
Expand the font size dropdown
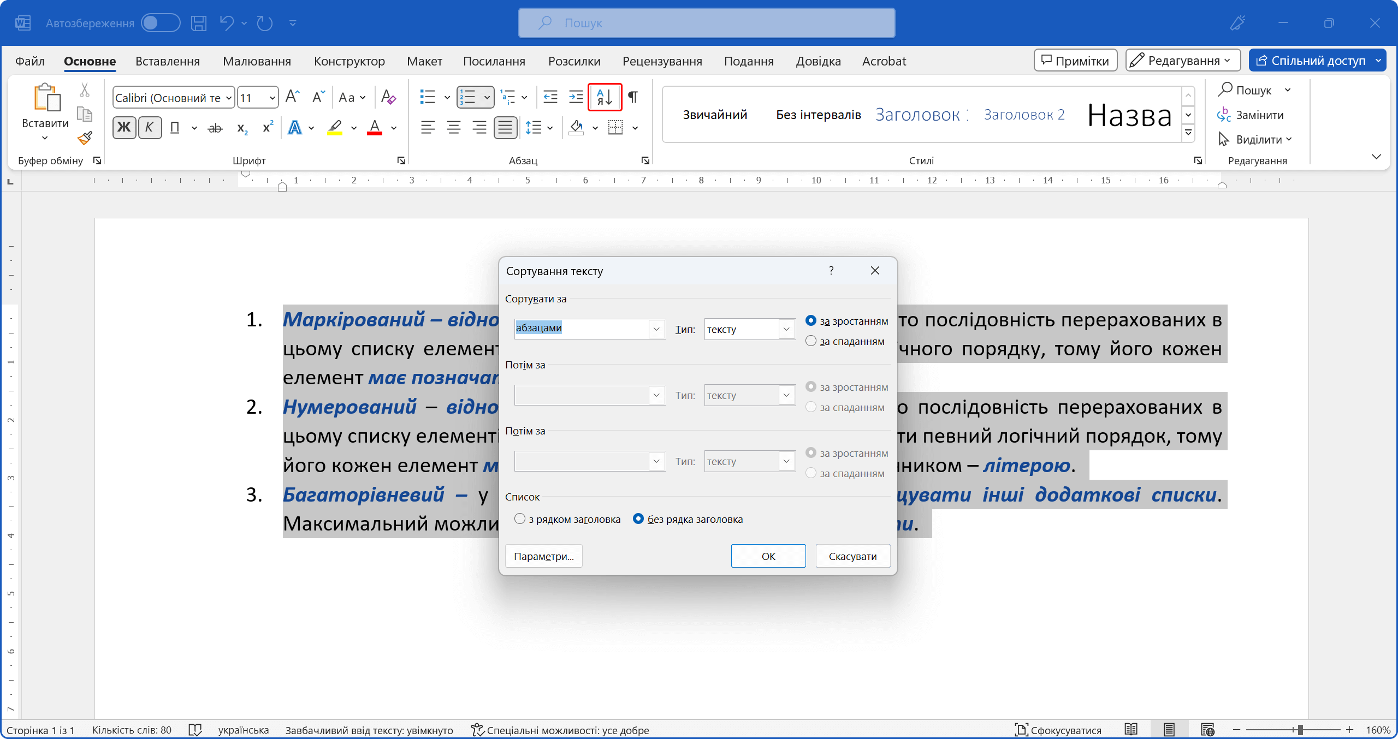(x=272, y=98)
